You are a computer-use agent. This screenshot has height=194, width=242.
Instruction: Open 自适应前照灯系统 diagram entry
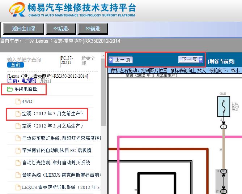[61, 138]
